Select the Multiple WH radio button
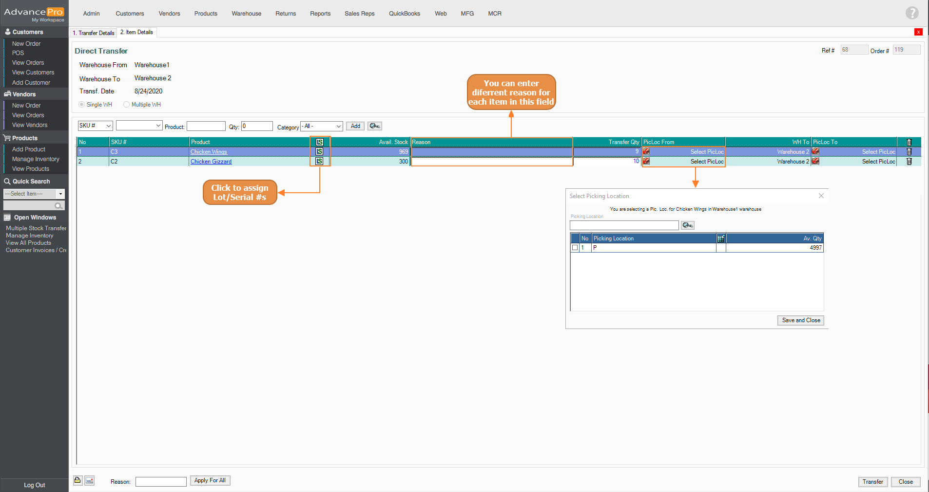Image resolution: width=929 pixels, height=492 pixels. coord(127,105)
